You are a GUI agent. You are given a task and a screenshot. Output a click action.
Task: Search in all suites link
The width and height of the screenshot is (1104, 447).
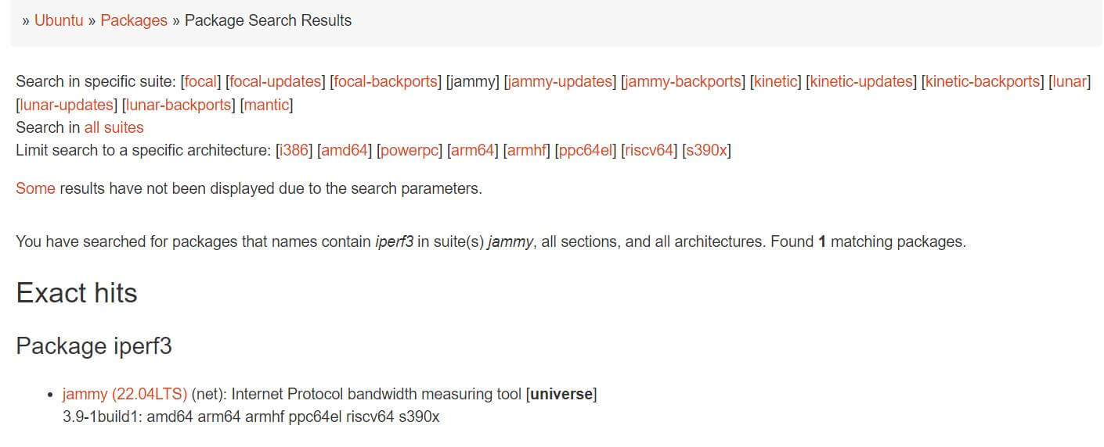click(114, 127)
